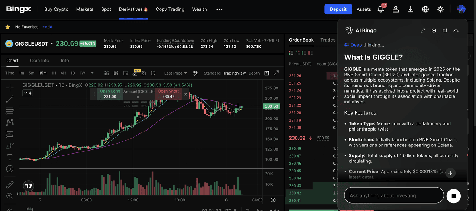476x211 pixels.
Task: Switch to Depth chart view
Action: [x=254, y=73]
